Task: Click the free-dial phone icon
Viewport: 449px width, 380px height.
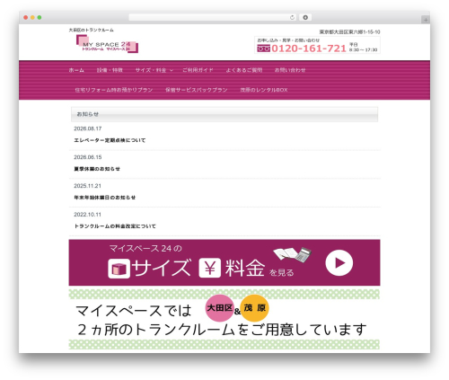Action: tap(263, 49)
